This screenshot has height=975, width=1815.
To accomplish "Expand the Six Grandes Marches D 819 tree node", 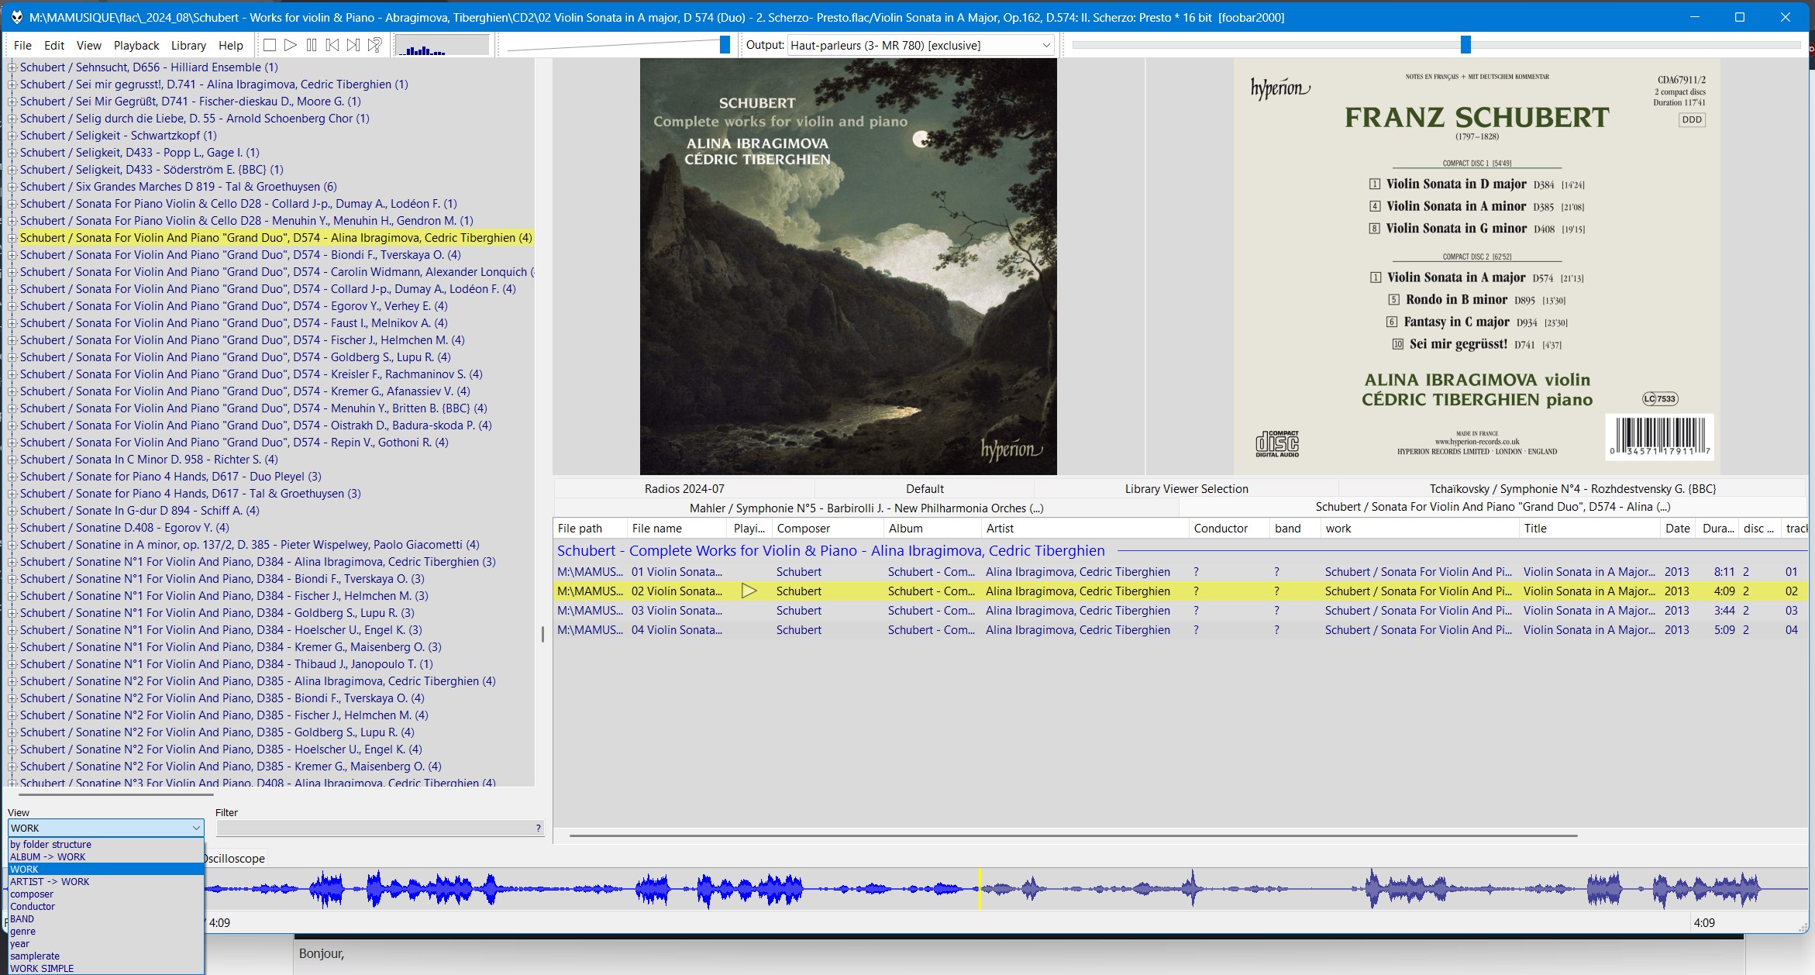I will 12,187.
